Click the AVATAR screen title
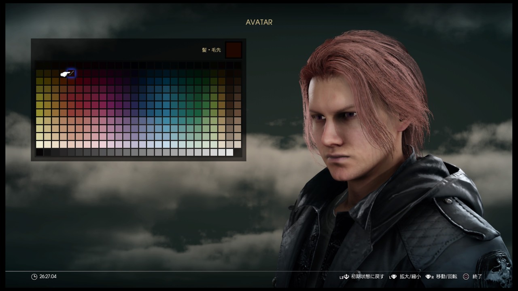The image size is (518, 291). [x=259, y=22]
